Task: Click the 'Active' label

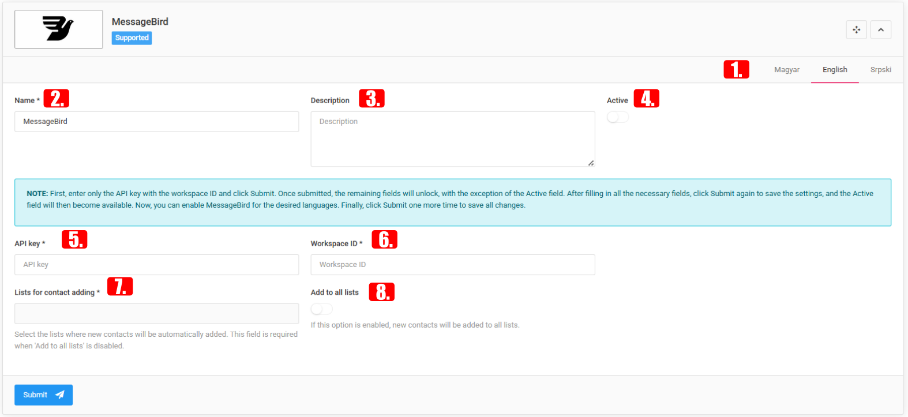Action: pyautogui.click(x=617, y=100)
